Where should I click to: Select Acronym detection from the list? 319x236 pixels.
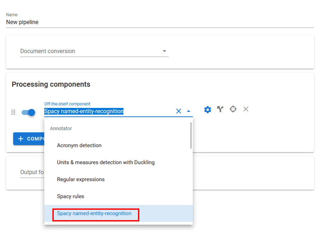79,145
